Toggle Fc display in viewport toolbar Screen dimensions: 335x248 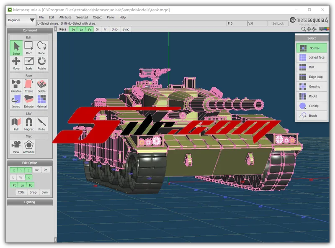point(90,29)
